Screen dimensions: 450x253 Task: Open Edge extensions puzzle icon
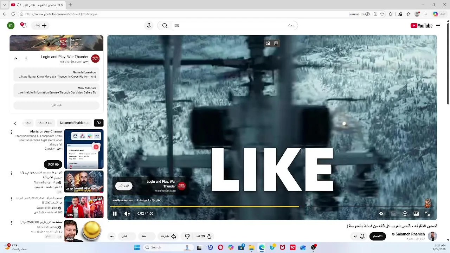pos(391,14)
